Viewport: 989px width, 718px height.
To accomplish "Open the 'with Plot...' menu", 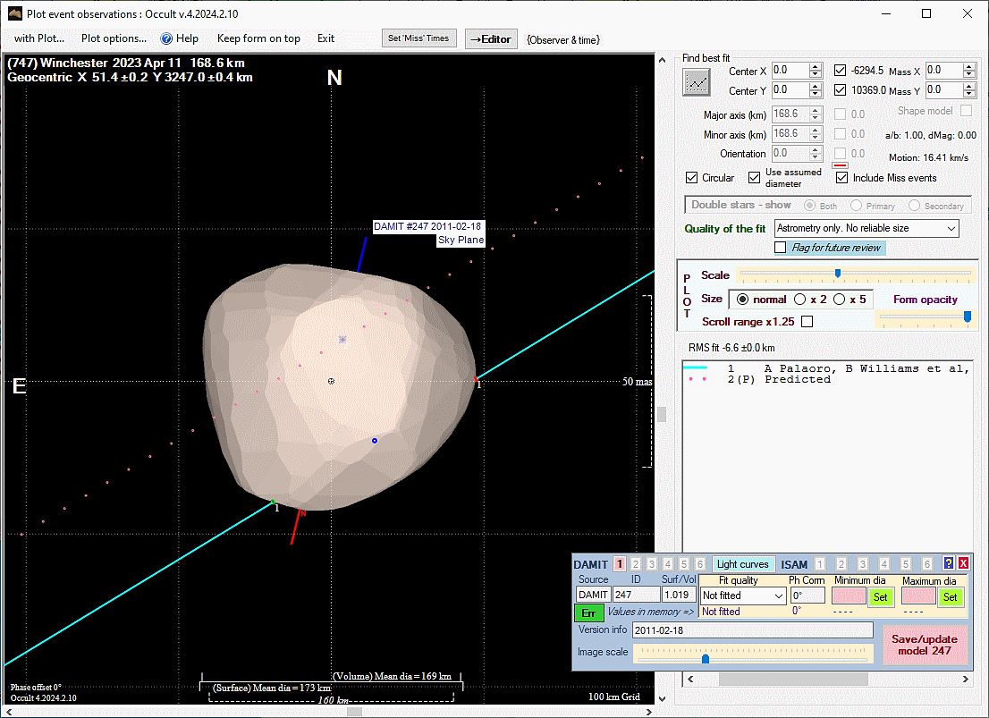I will [x=39, y=38].
